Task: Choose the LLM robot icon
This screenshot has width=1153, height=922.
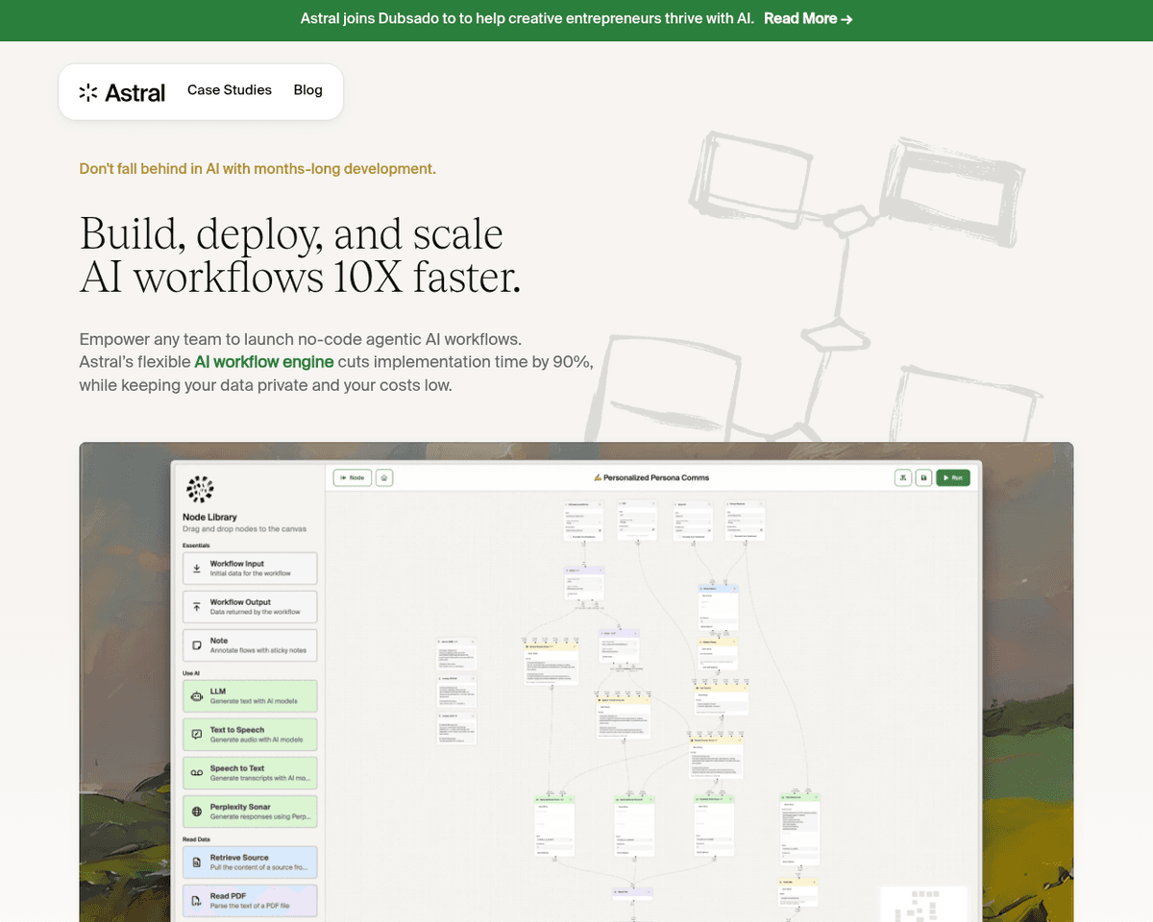Action: (x=197, y=696)
